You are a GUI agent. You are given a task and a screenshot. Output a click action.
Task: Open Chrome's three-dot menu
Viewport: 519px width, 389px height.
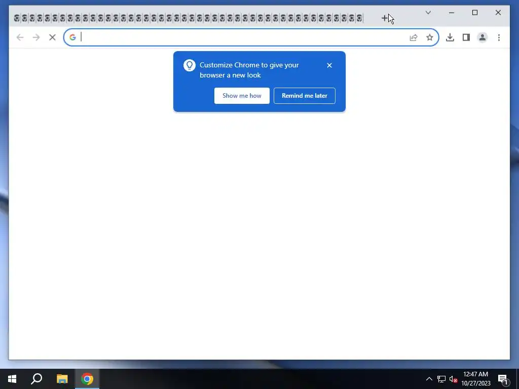[x=499, y=37]
